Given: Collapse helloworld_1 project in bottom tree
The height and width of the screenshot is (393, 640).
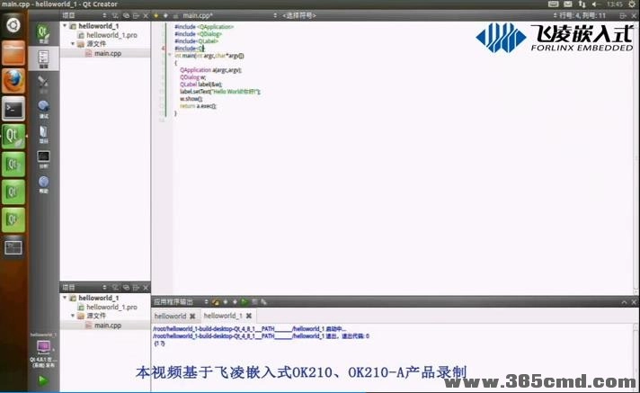Looking at the screenshot, I should (x=65, y=298).
